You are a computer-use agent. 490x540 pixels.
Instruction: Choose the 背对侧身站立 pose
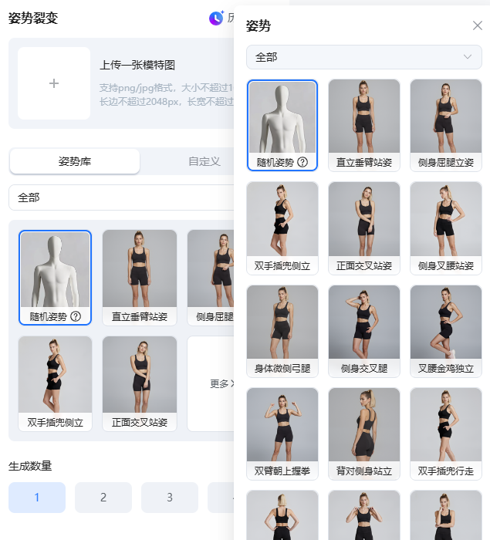pyautogui.click(x=364, y=434)
